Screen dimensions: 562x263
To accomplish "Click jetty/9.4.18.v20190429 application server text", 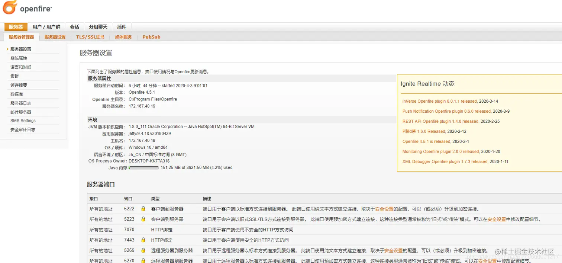I will pyautogui.click(x=150, y=134).
